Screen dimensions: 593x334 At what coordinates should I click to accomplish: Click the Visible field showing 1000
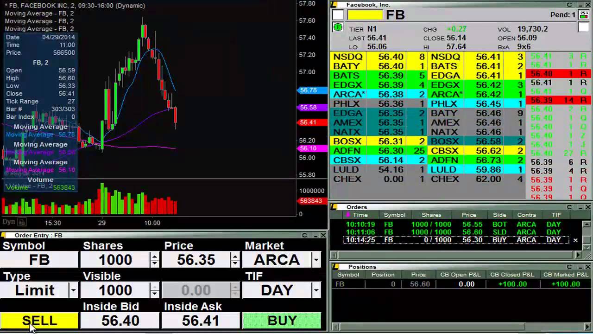coord(115,290)
